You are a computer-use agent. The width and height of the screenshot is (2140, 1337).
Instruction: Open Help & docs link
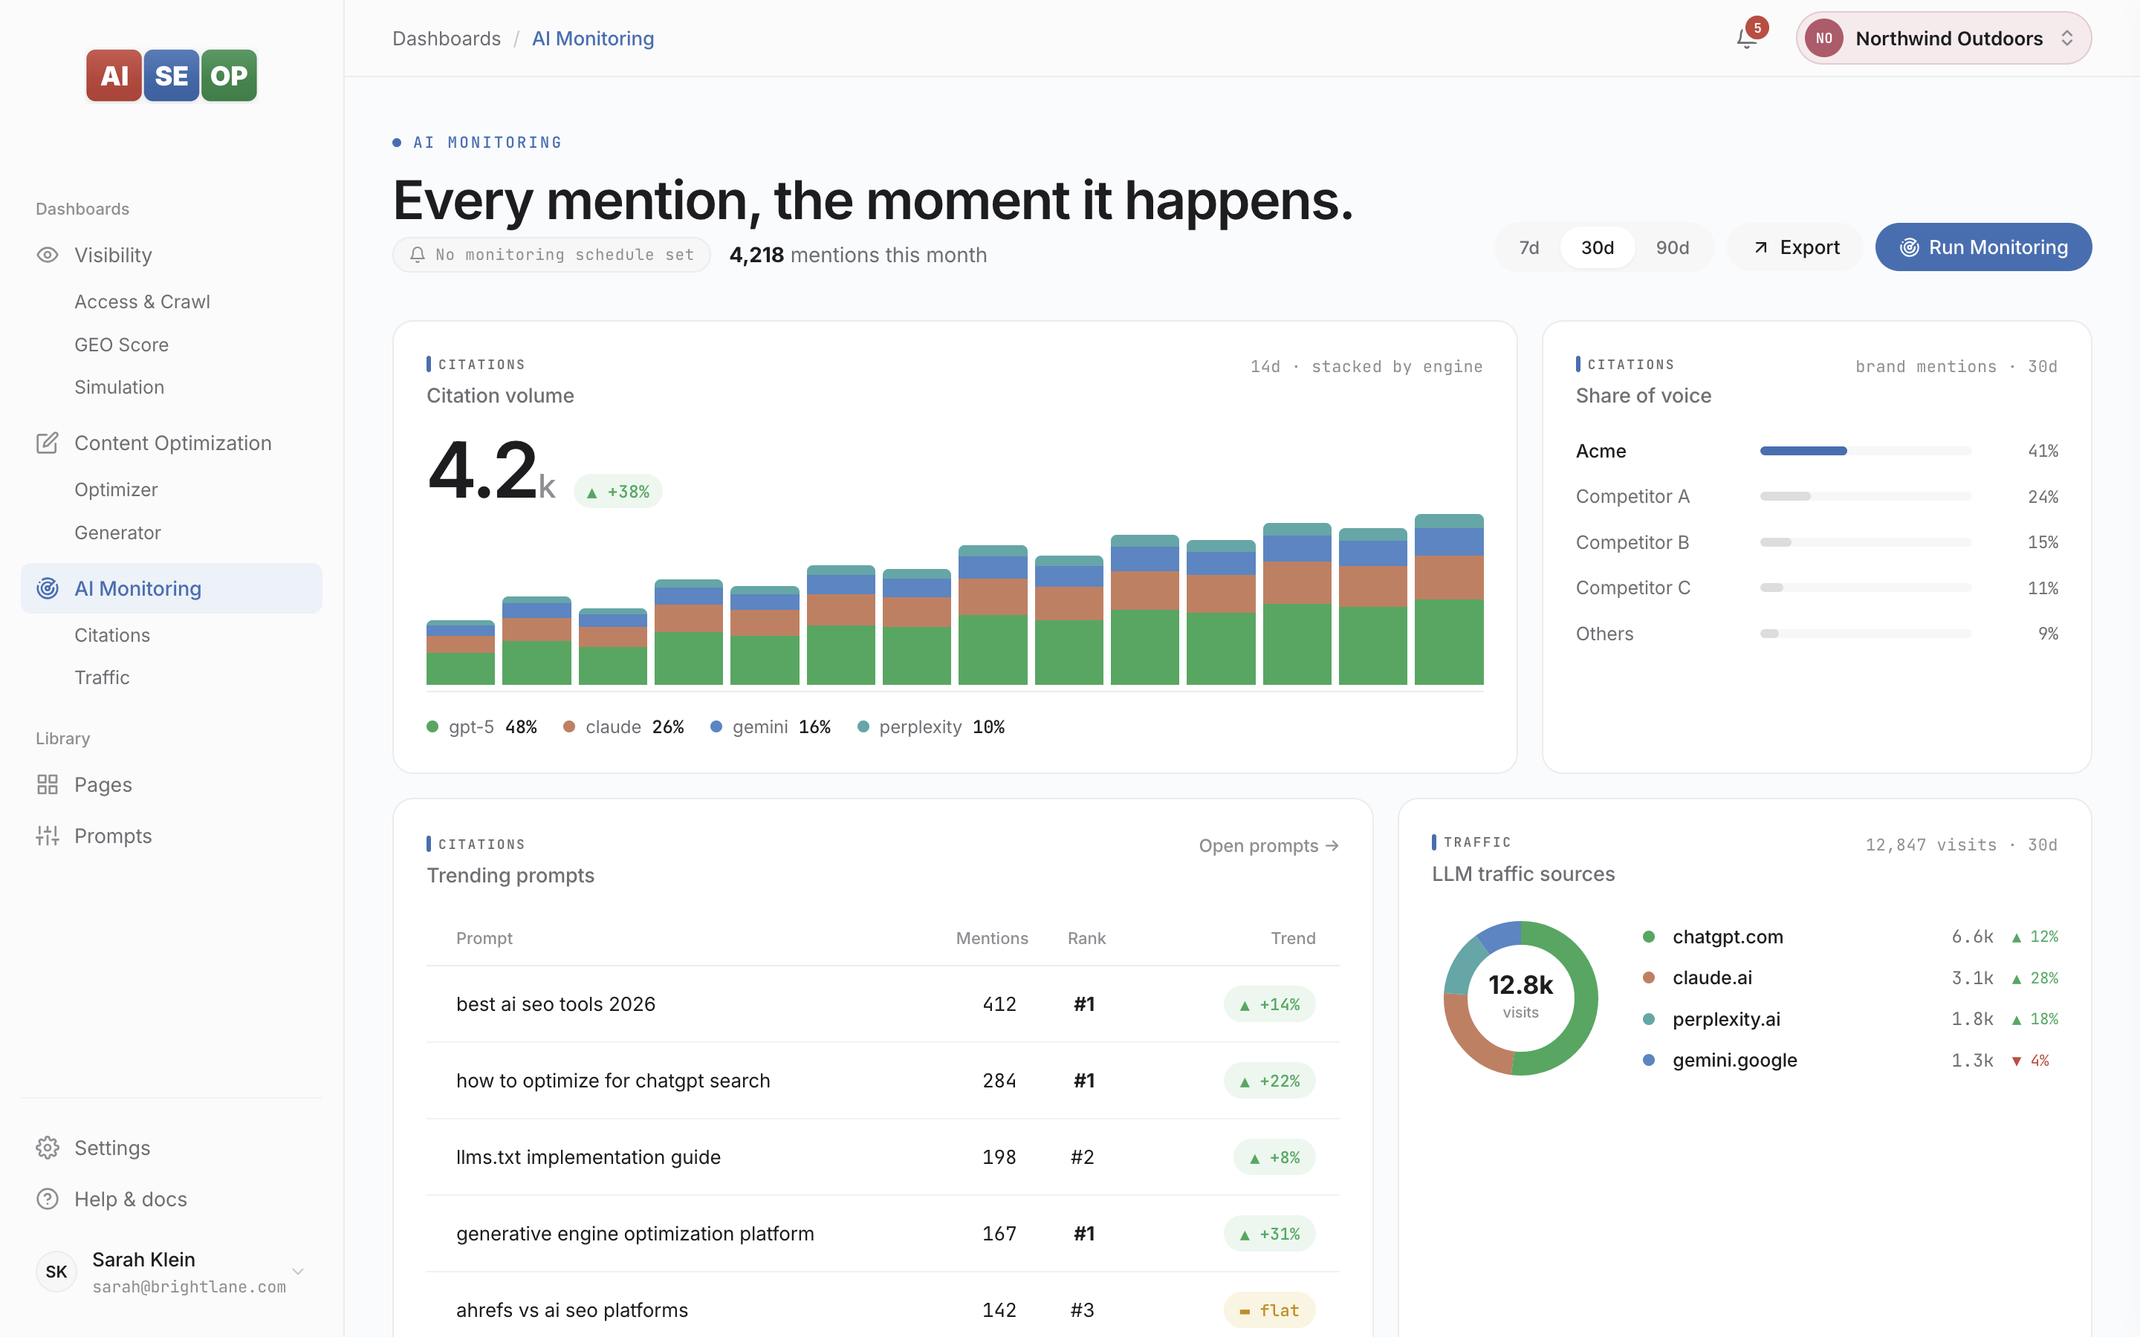click(x=172, y=1199)
